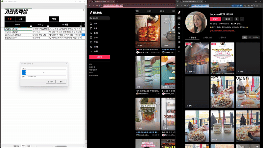Click the explore compass icon in profile window
Viewport: 263px width, 148px height.
click(179, 28)
